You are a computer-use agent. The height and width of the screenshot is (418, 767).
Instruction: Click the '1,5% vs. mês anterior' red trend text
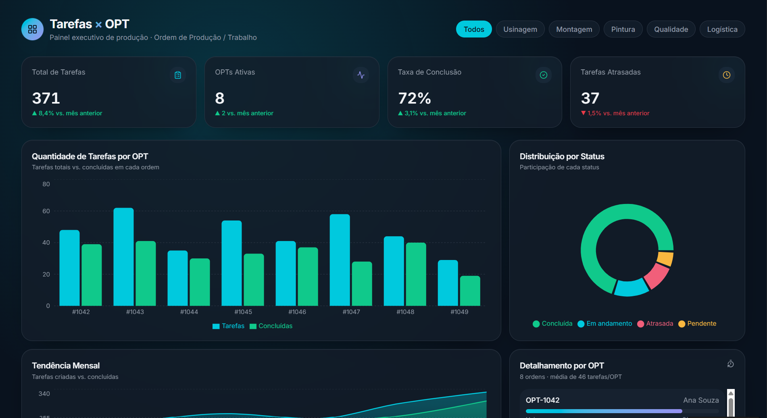615,113
